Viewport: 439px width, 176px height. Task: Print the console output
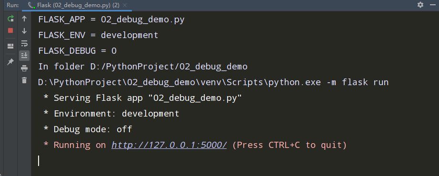click(24, 68)
